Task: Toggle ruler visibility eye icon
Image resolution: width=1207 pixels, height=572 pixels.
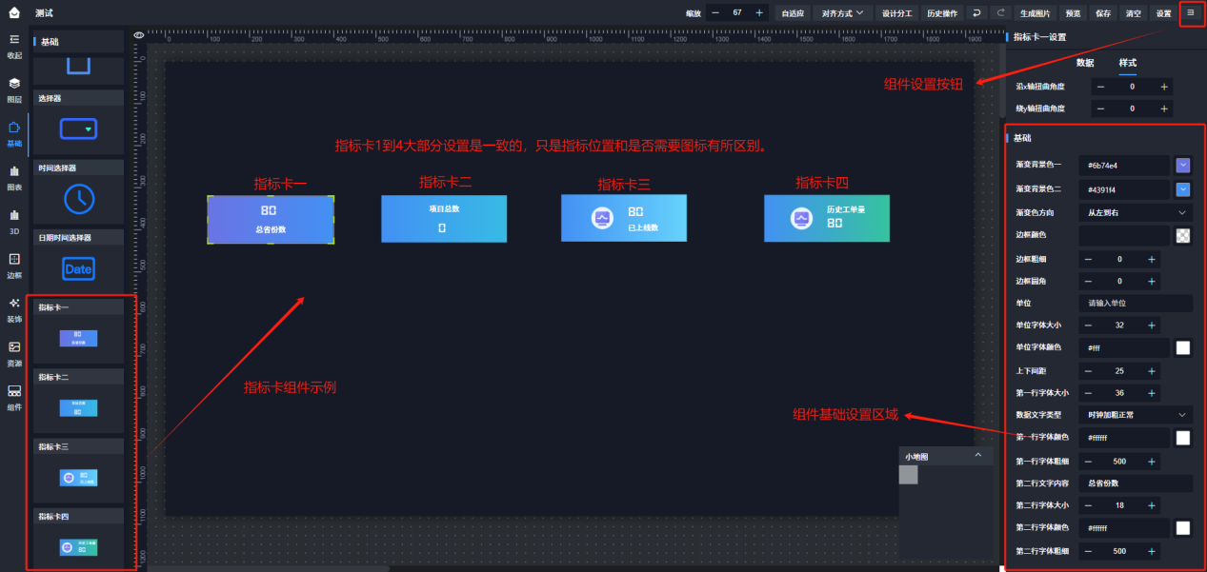Action: (140, 34)
